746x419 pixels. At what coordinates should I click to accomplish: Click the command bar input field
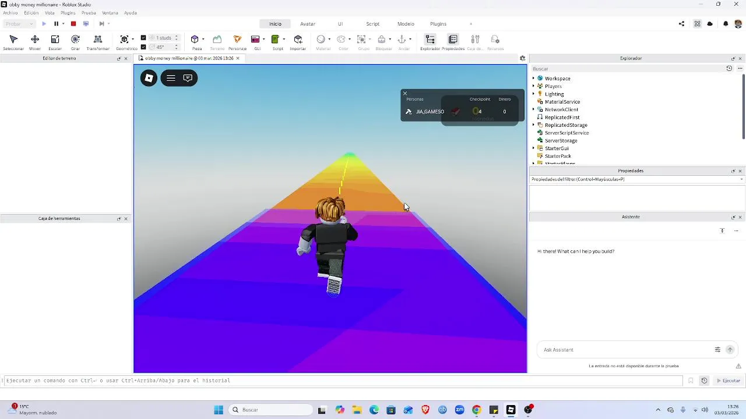coord(343,381)
